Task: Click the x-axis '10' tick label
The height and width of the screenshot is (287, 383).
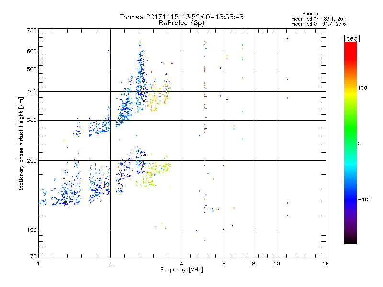Action: 277,264
